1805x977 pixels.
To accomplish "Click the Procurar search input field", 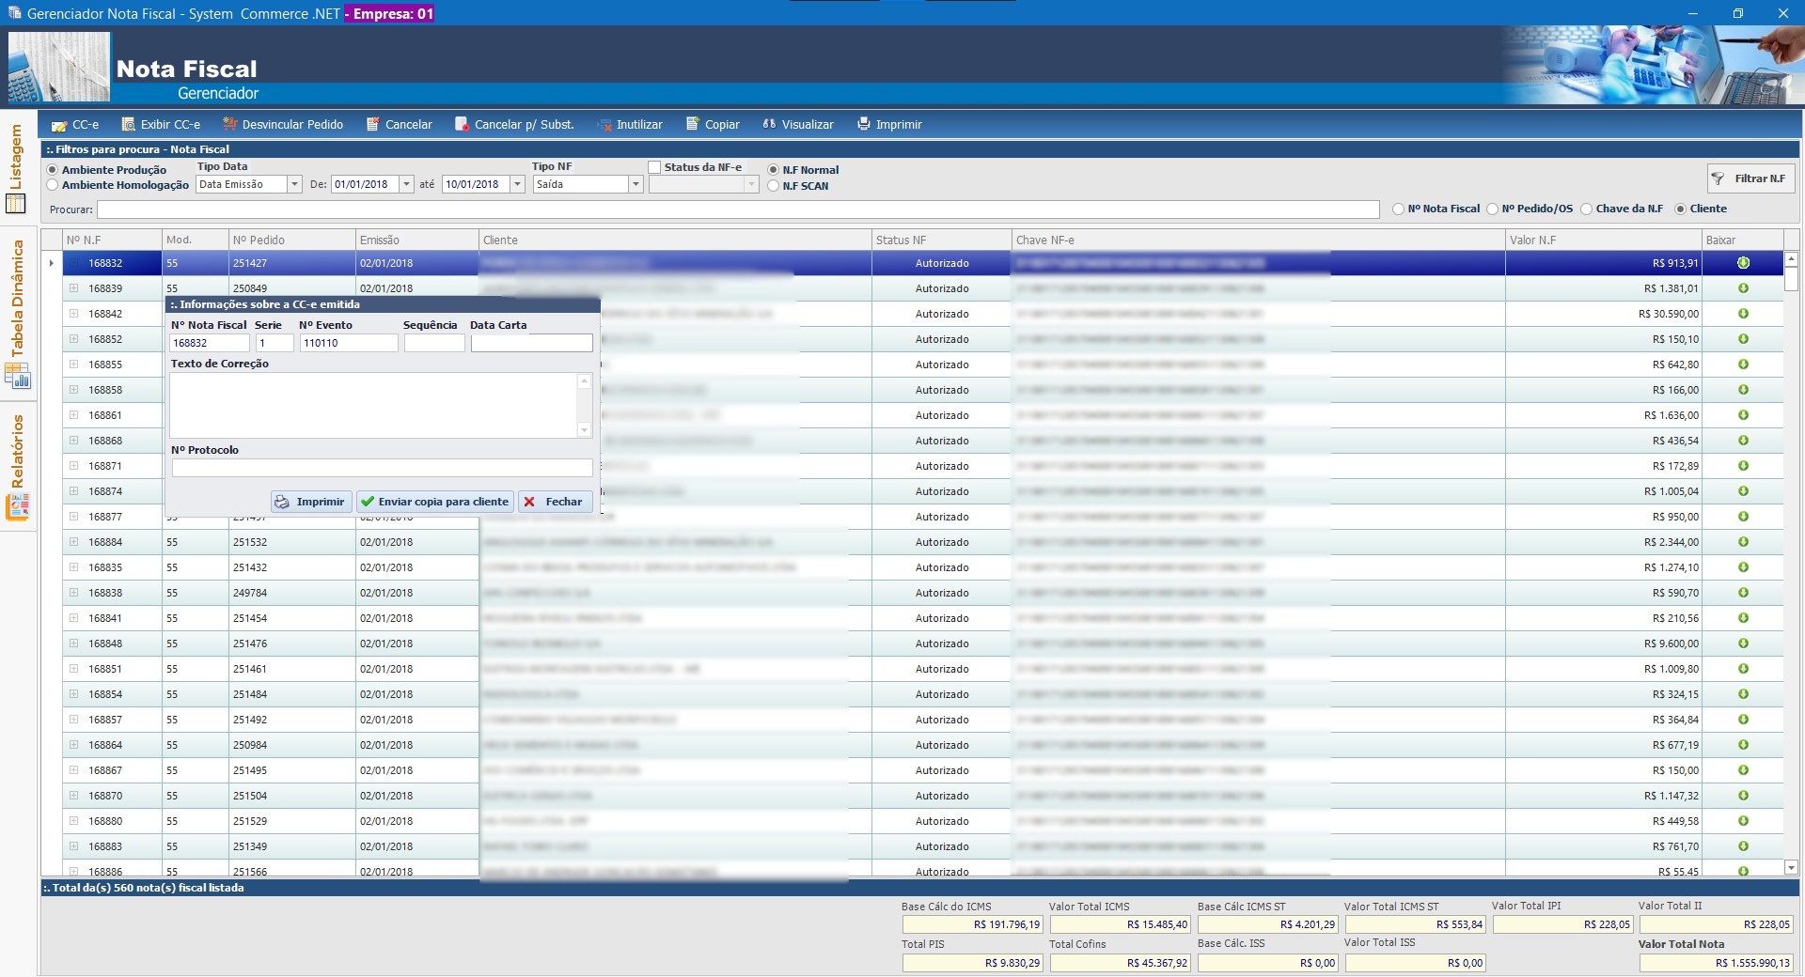I will tap(737, 209).
